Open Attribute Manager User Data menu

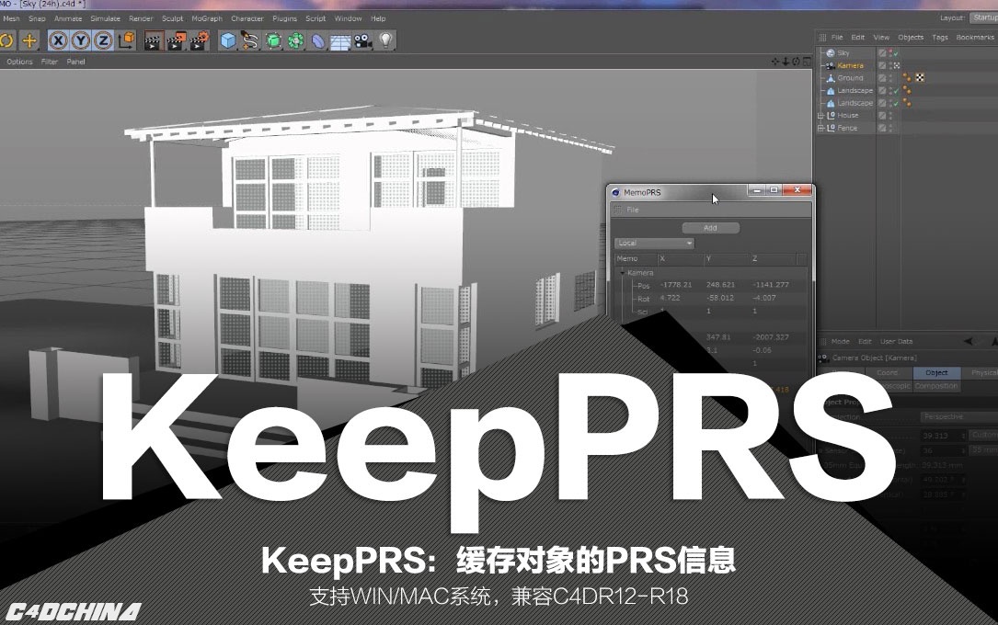tap(896, 341)
